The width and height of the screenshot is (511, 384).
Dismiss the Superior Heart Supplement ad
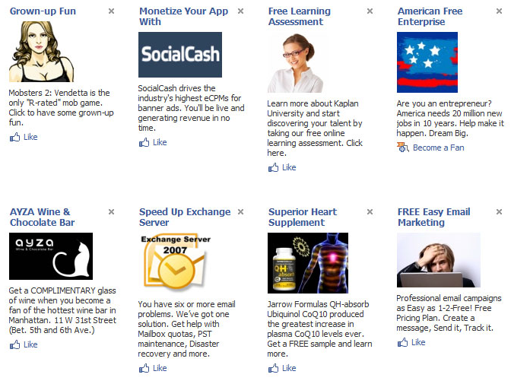(x=370, y=212)
